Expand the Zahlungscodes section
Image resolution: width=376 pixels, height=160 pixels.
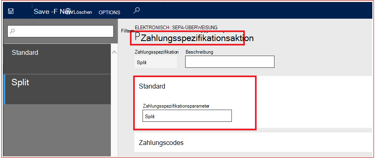point(161,143)
